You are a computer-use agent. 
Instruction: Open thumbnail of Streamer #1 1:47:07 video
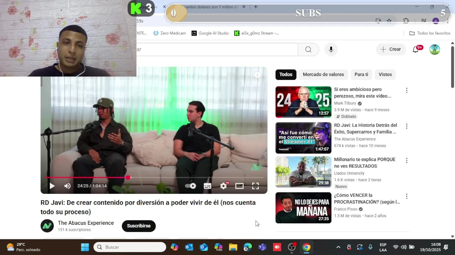pyautogui.click(x=303, y=138)
